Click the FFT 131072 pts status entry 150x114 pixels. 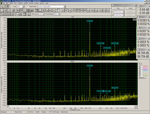click(x=54, y=112)
